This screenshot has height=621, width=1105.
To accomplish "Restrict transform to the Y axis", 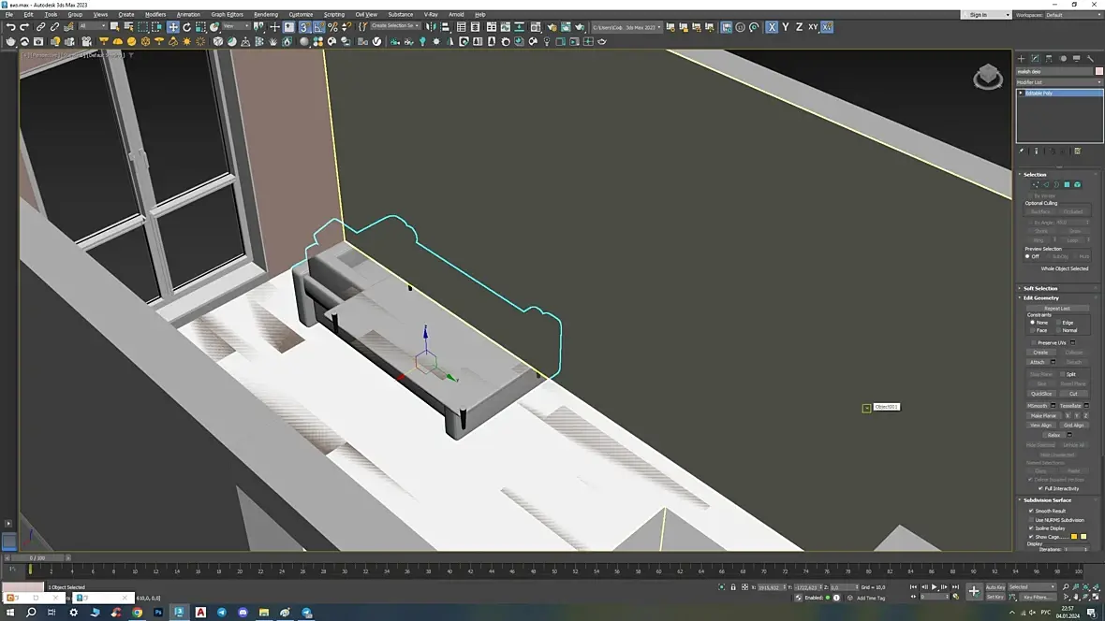I will coord(785,27).
